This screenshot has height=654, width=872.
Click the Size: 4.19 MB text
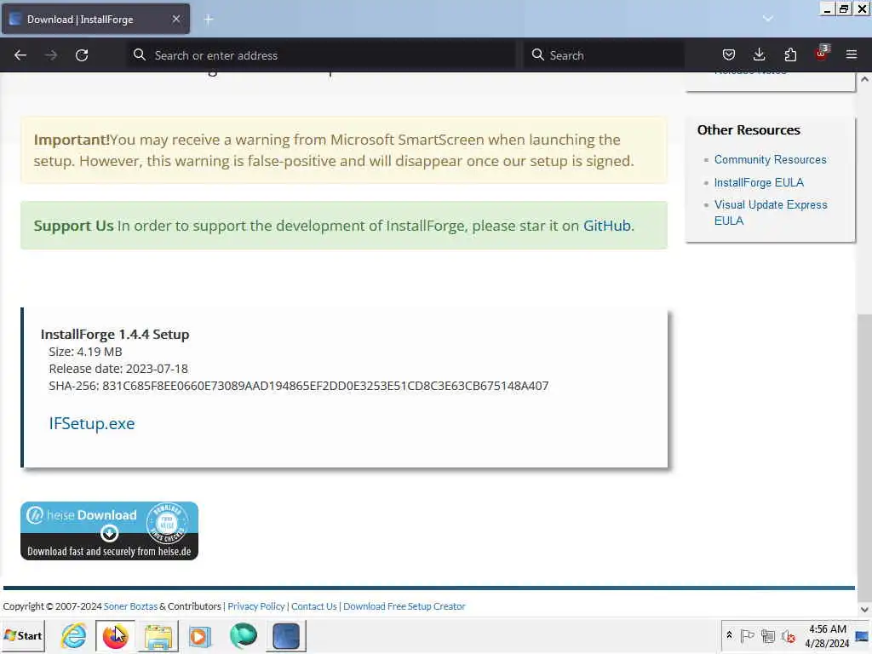[85, 352]
